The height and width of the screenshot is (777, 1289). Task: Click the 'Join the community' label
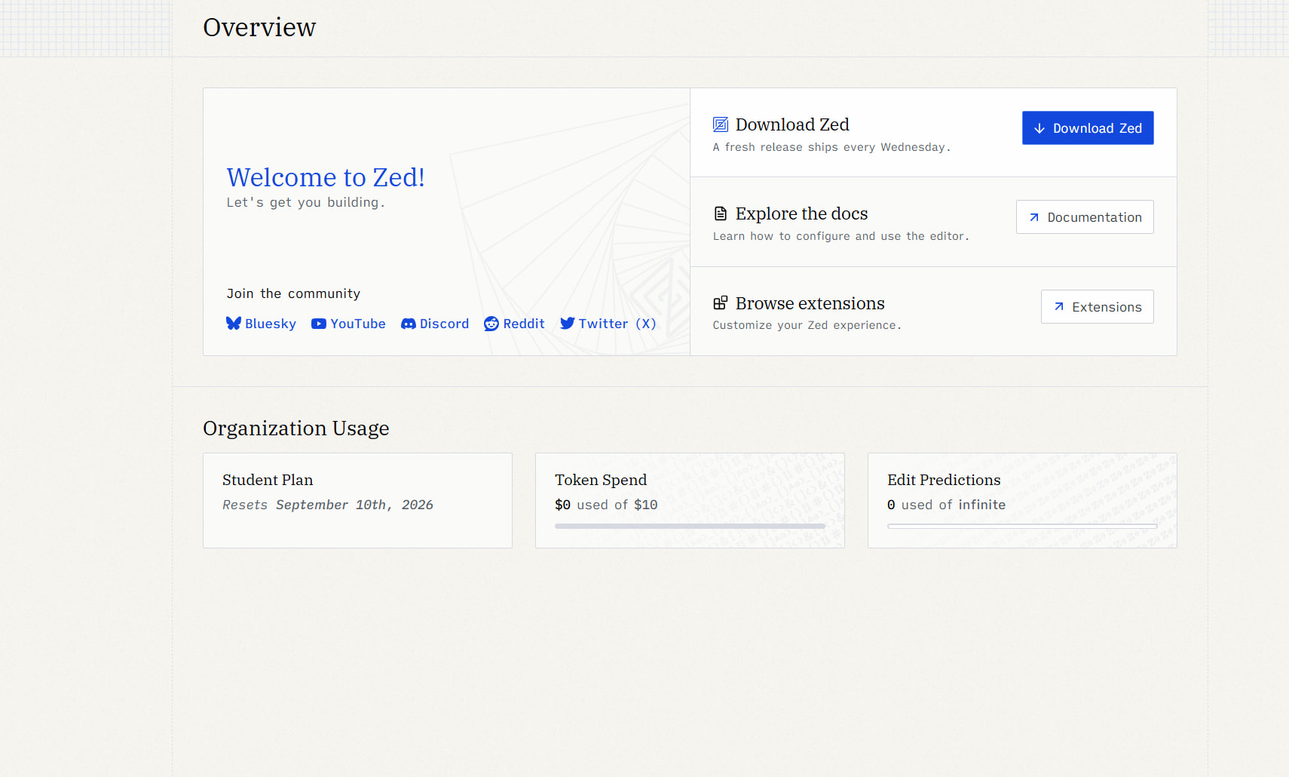(293, 293)
